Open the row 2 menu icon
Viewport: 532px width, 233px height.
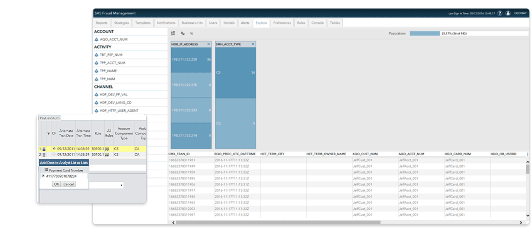(44, 155)
